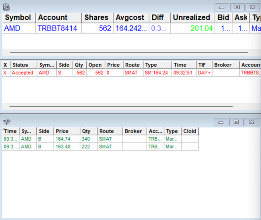Screen dimensions: 261x220
Task: Click the Route column header in orders
Action: pyautogui.click(x=131, y=65)
